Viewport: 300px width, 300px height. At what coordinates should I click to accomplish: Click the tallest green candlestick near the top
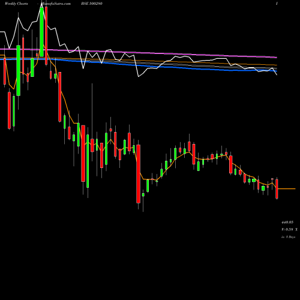[x=41, y=32]
